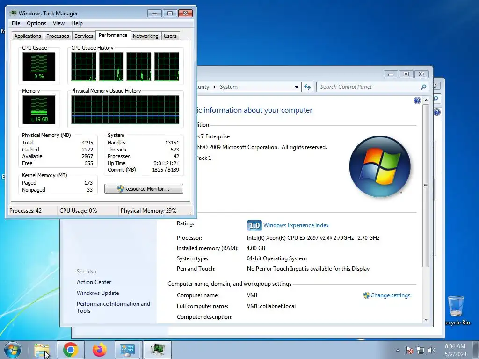Screen dimensions: 479x359
Task: Close the System Control Panel window
Action: coord(422,74)
